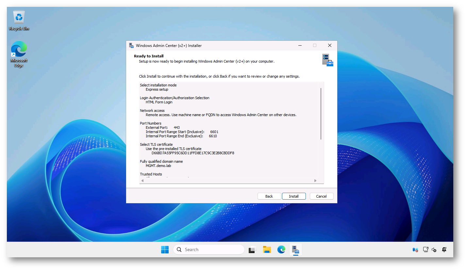
Task: Open the notification bell tray icon
Action: [444, 250]
